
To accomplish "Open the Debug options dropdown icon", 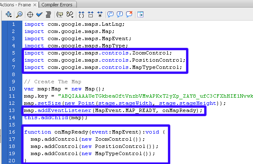I will [x=70, y=14].
